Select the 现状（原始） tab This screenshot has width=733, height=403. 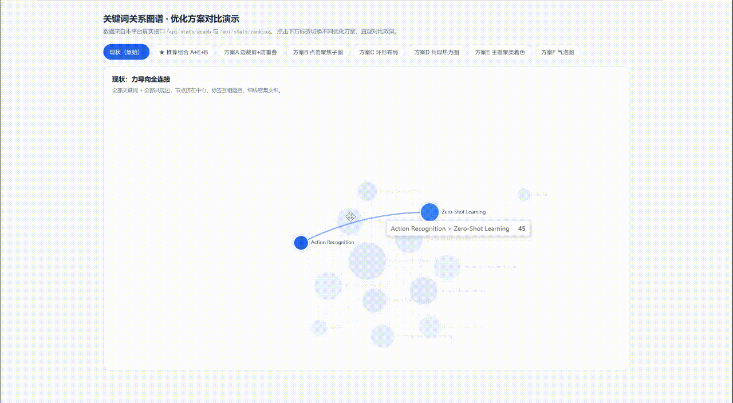coord(126,52)
